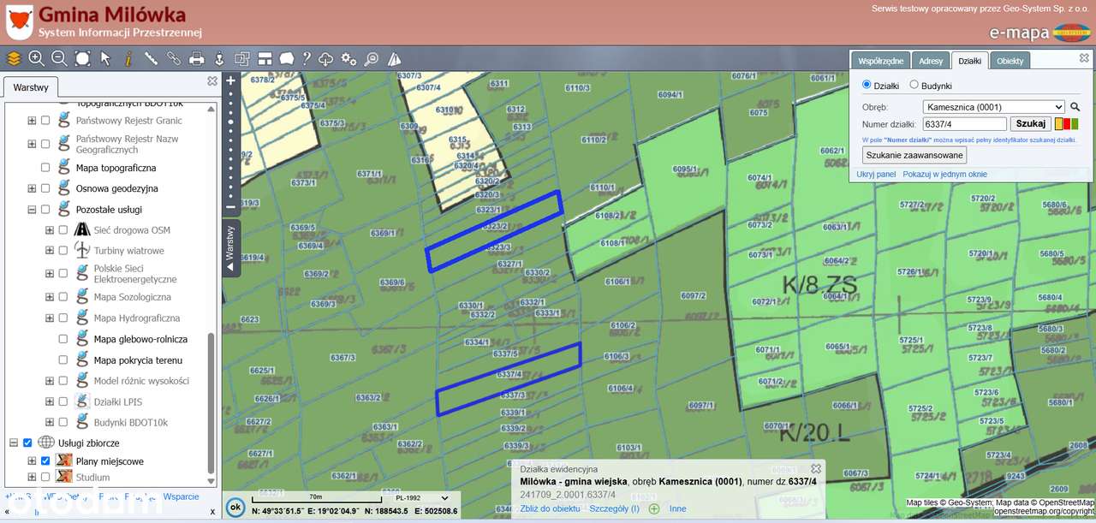Screen dimensions: 1096x523
Task: Click the round 'ok' button at bottom
Action: coord(235,507)
